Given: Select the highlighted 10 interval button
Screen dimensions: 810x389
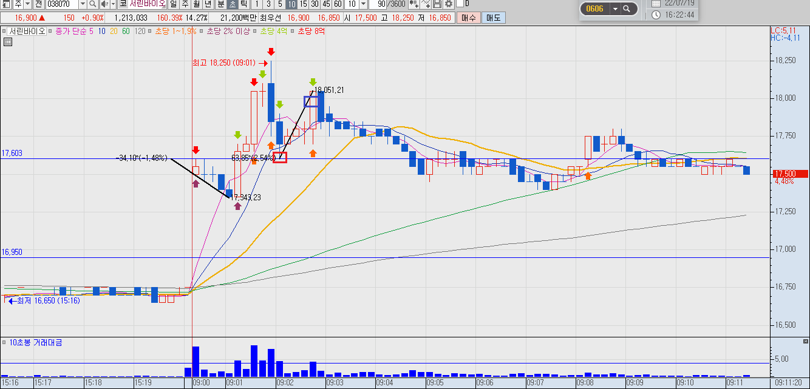Looking at the screenshot, I should coord(291,4).
